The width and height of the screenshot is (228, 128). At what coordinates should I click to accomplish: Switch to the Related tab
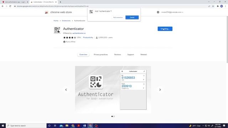[144, 54]
